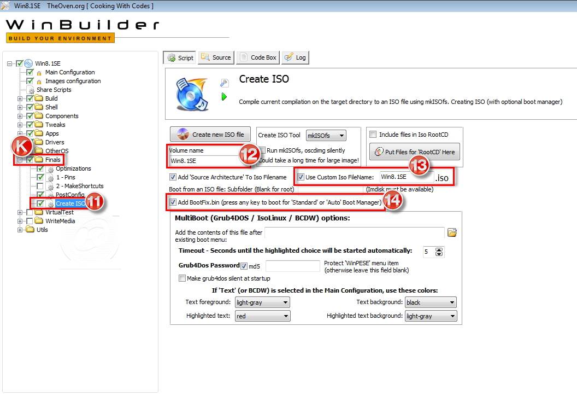Click the Create ISO disc logo image
This screenshot has width=577, height=396.
click(192, 94)
